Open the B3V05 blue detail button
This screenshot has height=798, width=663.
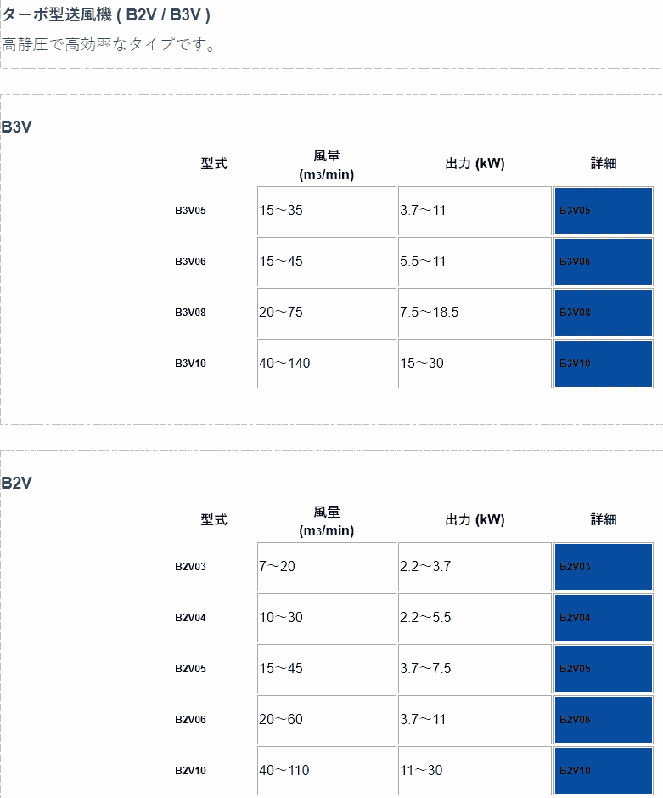[x=603, y=211]
